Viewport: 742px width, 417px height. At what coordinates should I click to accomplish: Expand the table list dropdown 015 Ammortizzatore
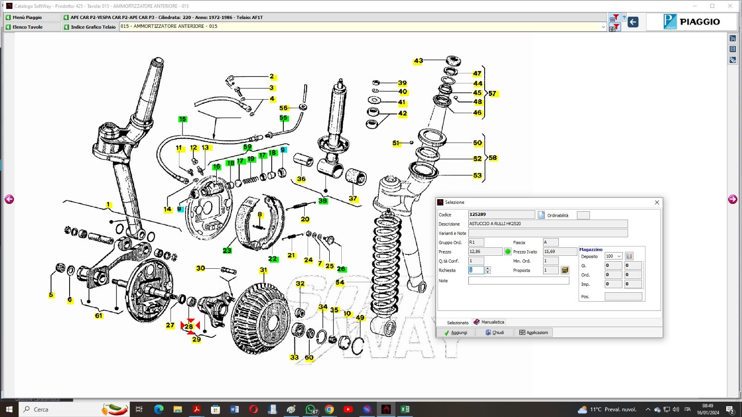tap(603, 27)
